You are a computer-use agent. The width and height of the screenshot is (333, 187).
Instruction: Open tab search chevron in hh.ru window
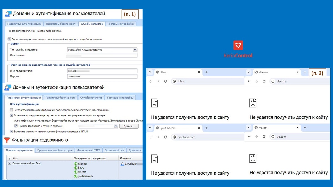point(150,72)
